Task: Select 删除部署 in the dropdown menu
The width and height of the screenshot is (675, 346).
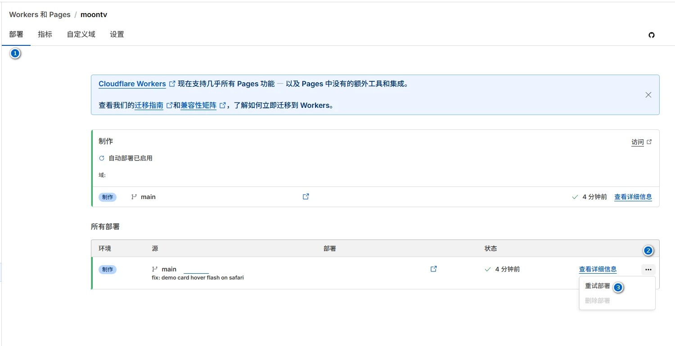Action: click(x=597, y=301)
